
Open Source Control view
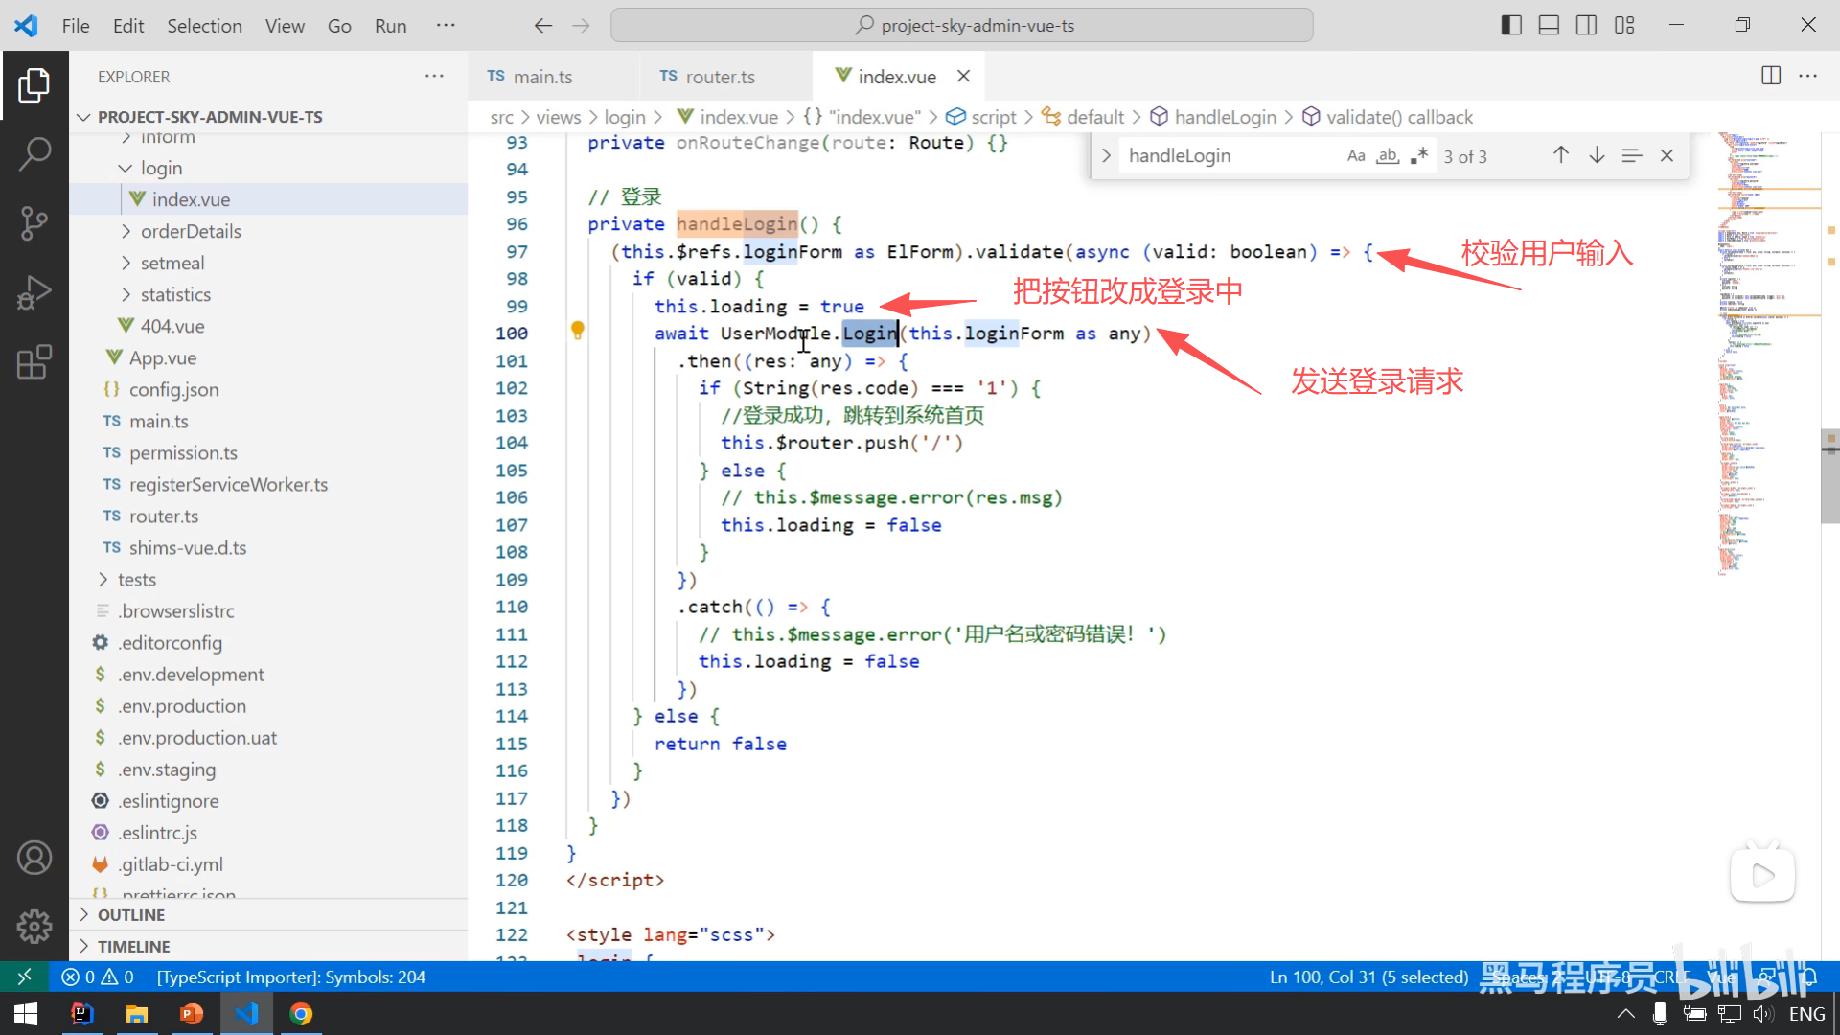click(x=34, y=223)
